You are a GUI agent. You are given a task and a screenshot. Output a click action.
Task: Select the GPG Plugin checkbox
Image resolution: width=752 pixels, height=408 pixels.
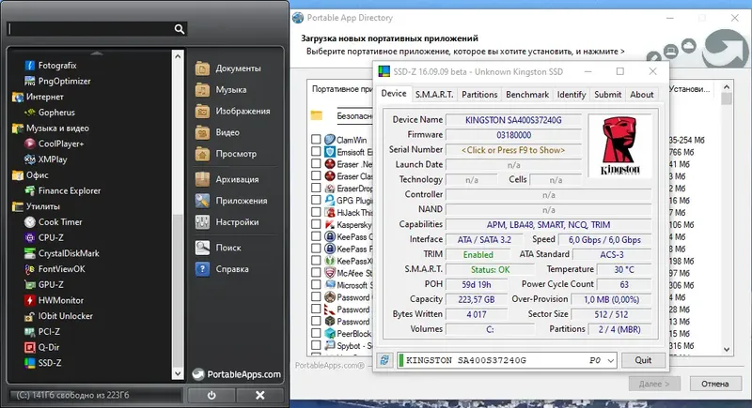[316, 200]
